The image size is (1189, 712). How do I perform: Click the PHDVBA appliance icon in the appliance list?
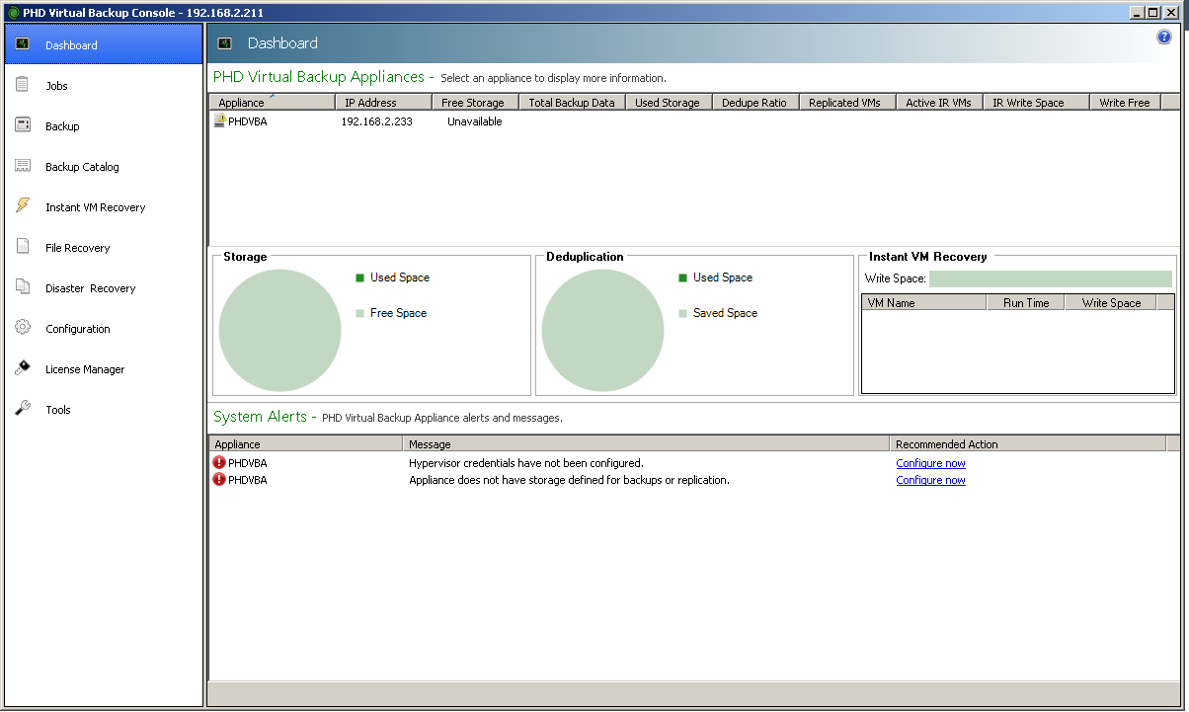coord(219,120)
